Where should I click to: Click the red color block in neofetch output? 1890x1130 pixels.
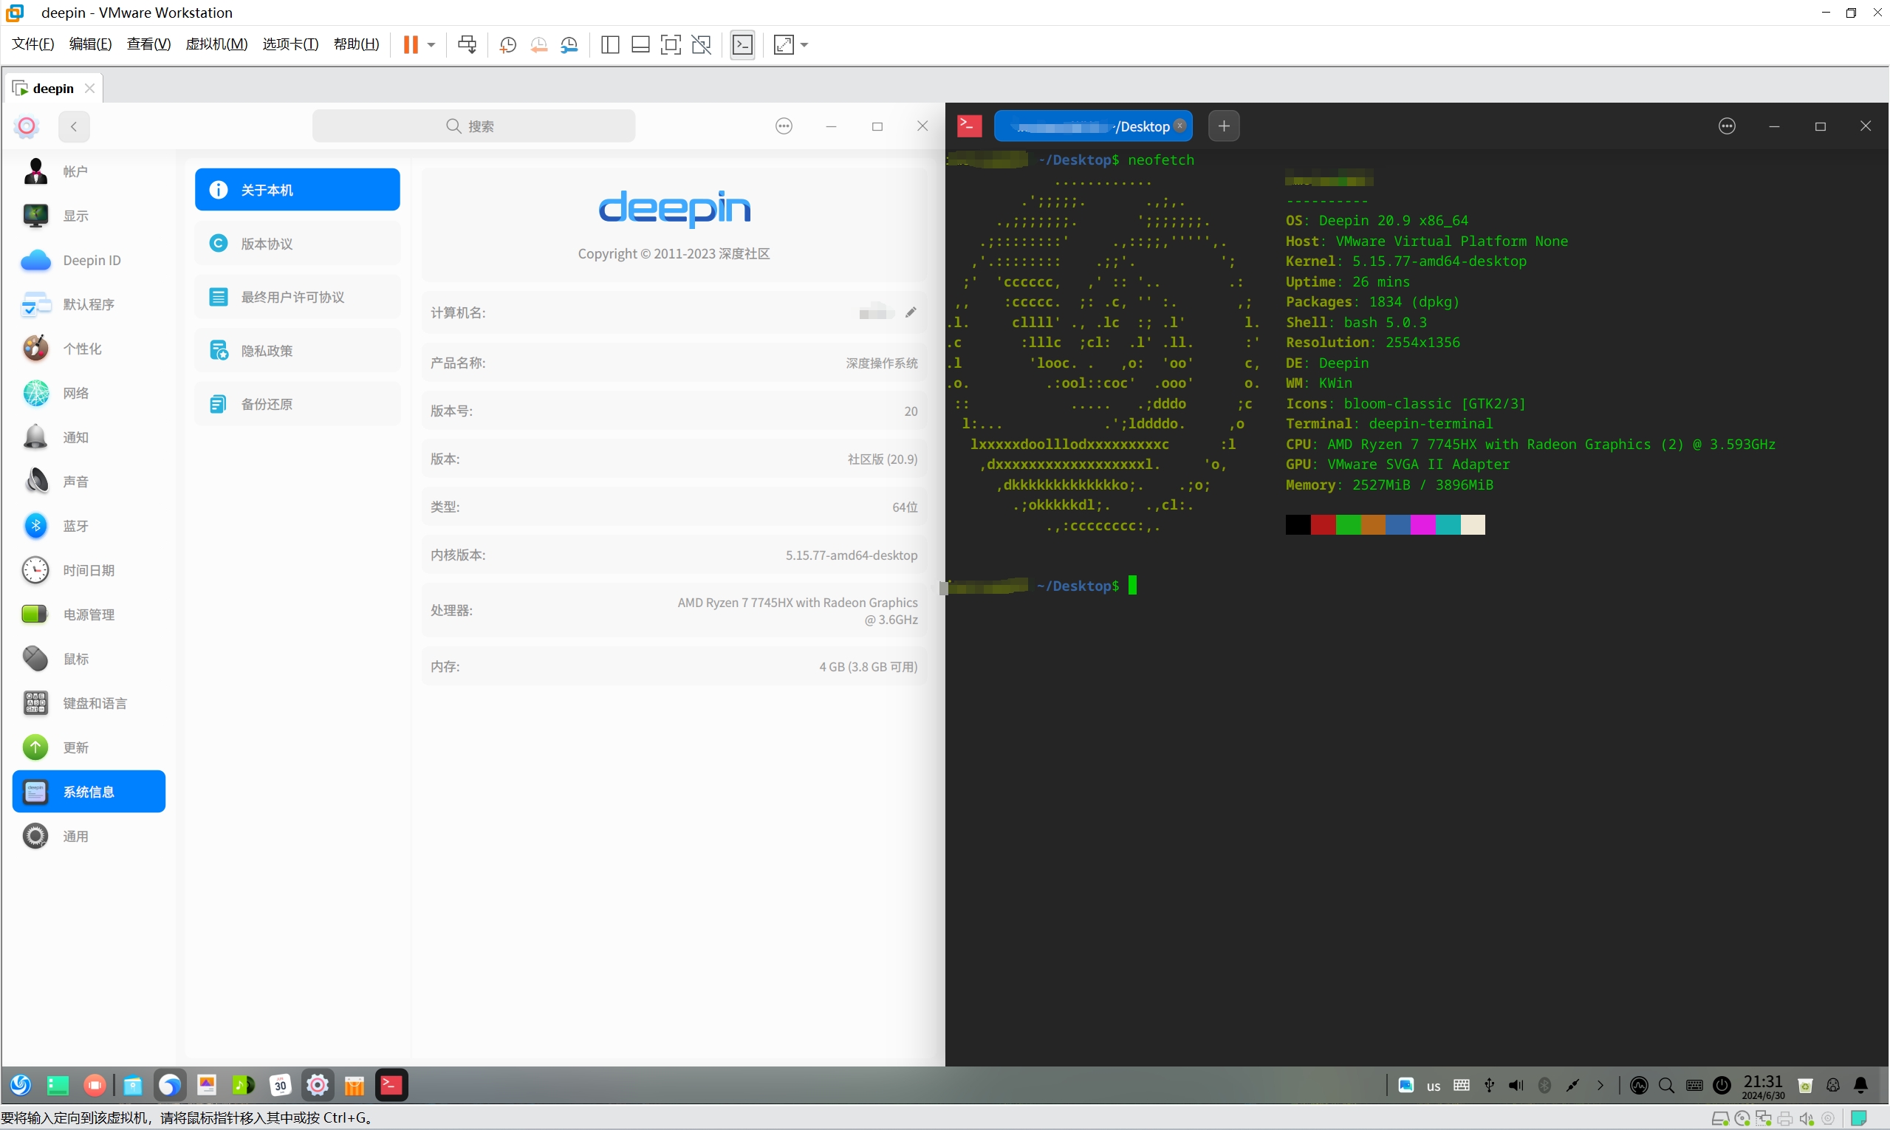coord(1324,524)
